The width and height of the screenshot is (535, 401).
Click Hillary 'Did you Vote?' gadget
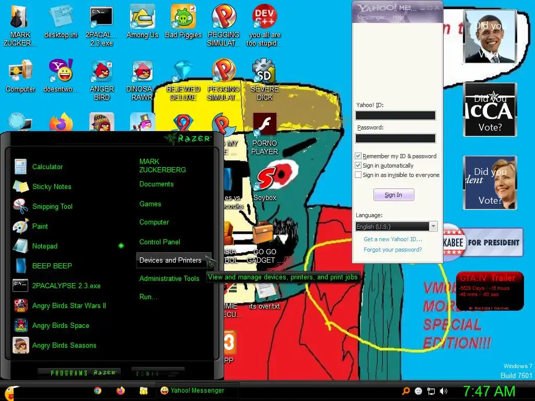pos(490,182)
